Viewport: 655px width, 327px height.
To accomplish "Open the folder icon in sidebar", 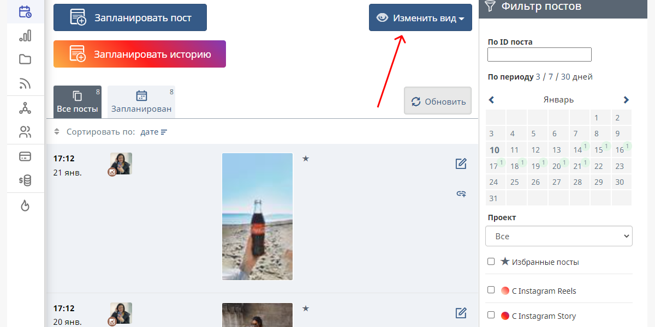I will [x=25, y=59].
